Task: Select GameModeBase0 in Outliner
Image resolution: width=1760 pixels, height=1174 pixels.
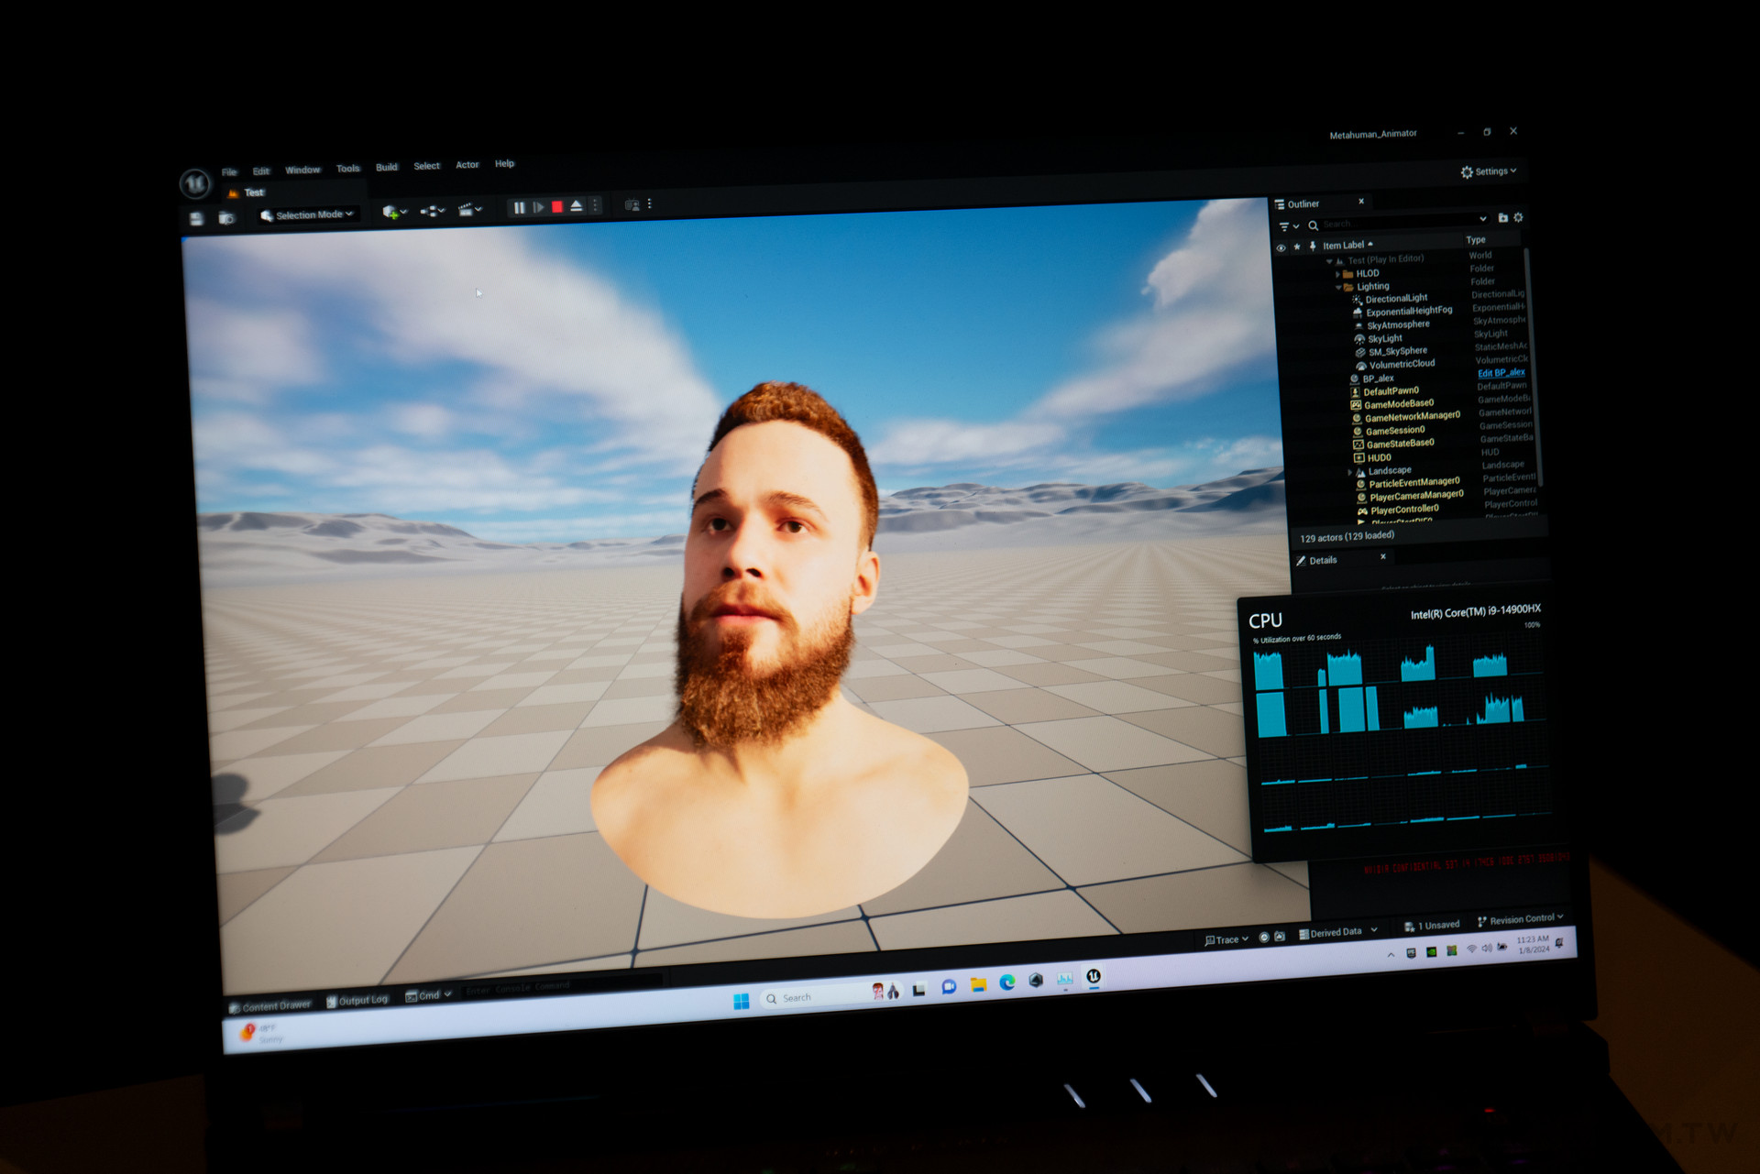Action: (x=1398, y=404)
